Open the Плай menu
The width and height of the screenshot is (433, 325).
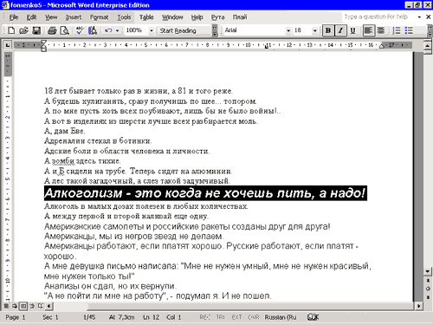(240, 17)
